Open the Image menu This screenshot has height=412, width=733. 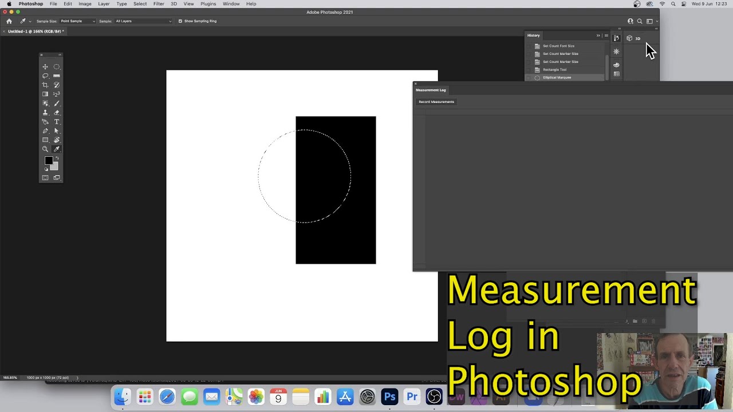tap(85, 4)
